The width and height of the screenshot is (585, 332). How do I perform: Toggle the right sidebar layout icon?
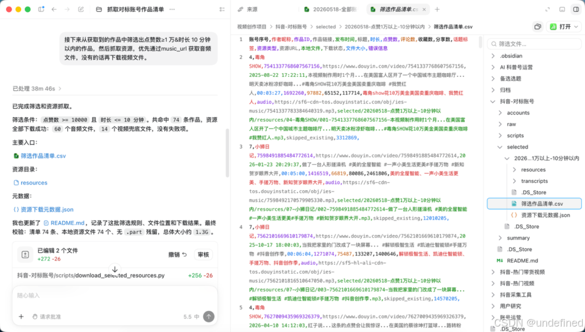tap(576, 9)
